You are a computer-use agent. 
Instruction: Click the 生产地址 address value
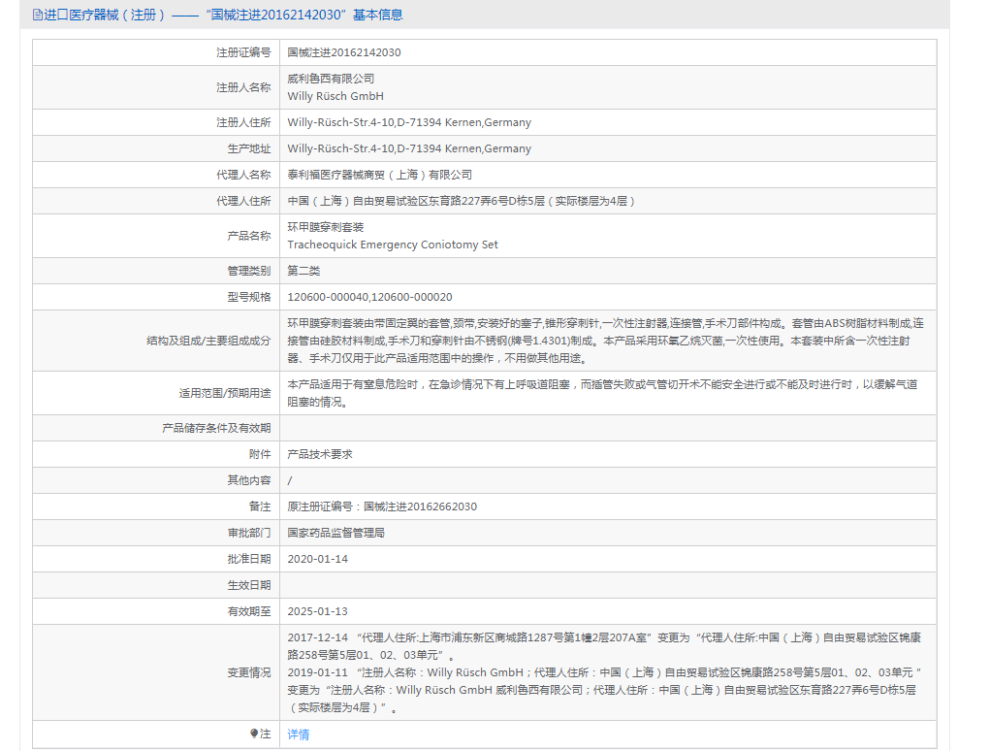[409, 148]
